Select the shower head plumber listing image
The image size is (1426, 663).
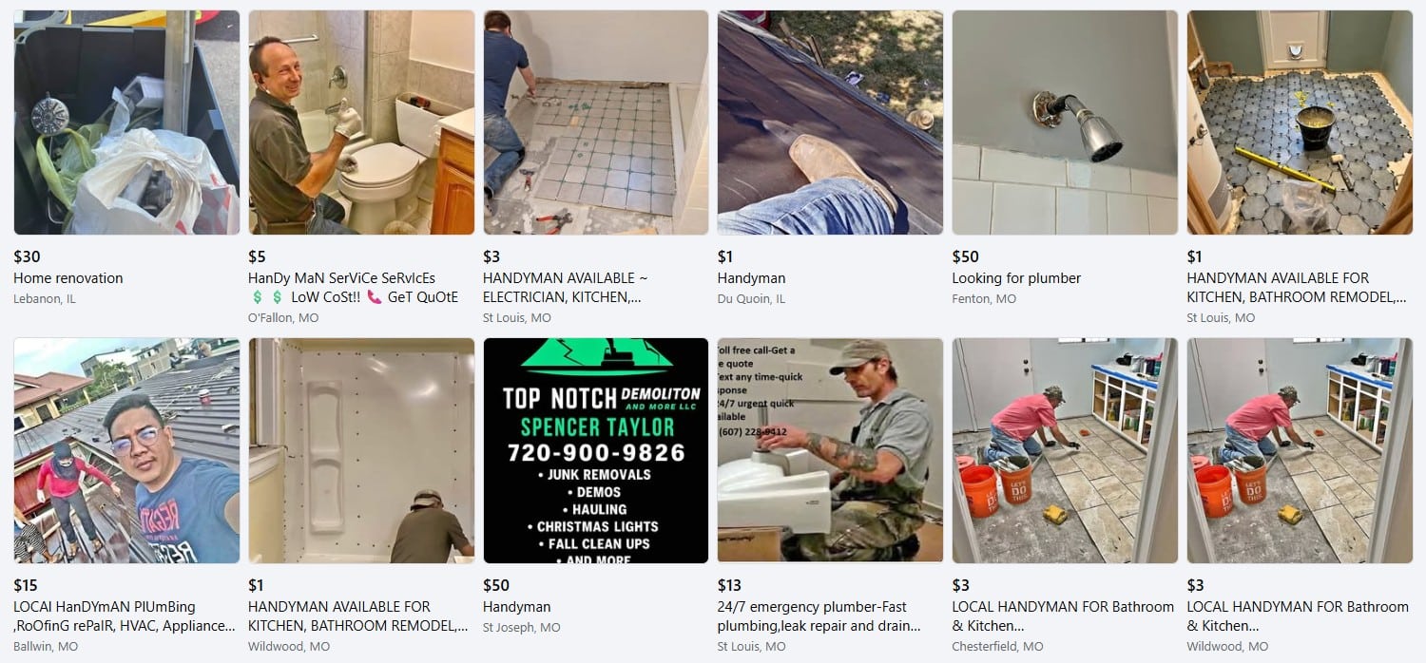click(x=1065, y=123)
